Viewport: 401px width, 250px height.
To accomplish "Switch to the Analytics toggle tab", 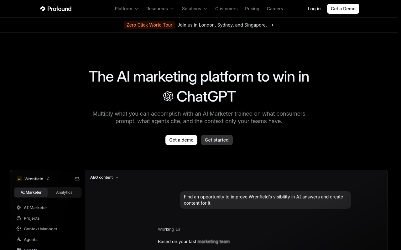I will click(64, 192).
